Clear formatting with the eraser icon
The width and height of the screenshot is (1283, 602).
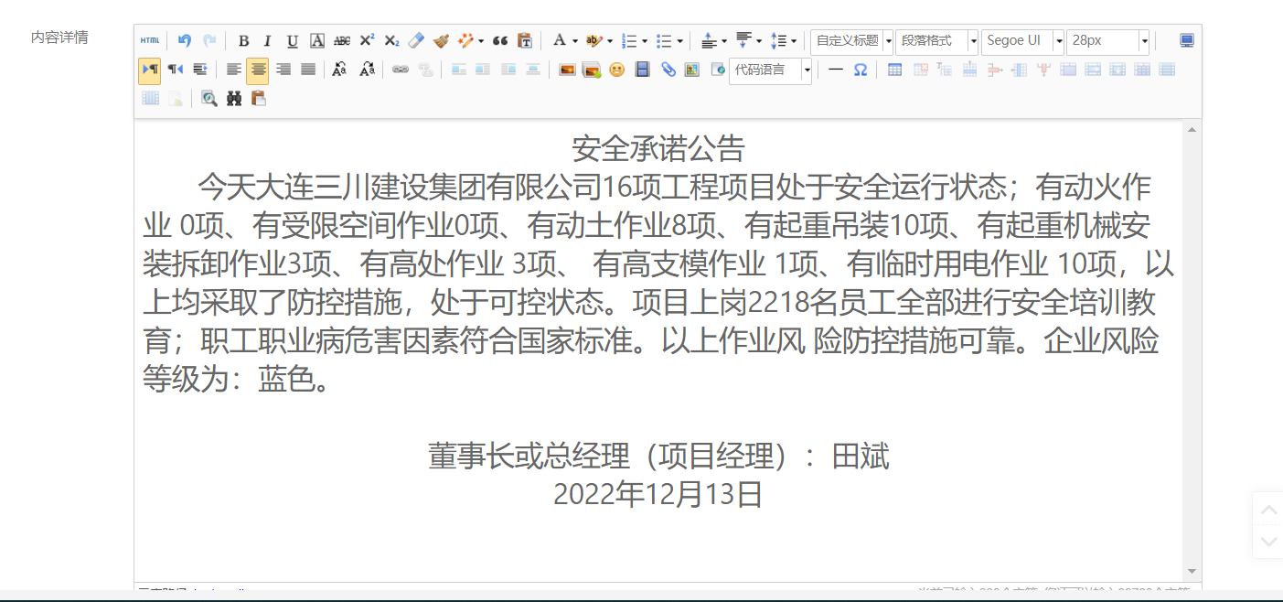tap(416, 40)
